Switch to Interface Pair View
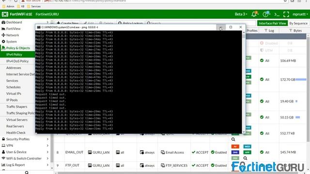This screenshot has width=310, height=174. tap(272, 23)
